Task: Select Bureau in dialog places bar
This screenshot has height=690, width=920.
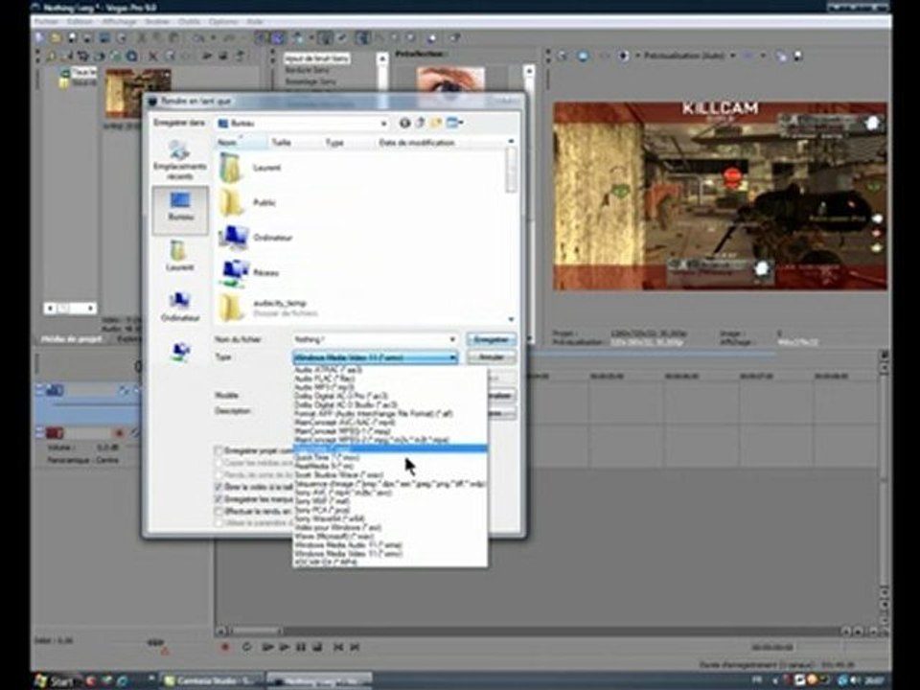Action: (180, 210)
